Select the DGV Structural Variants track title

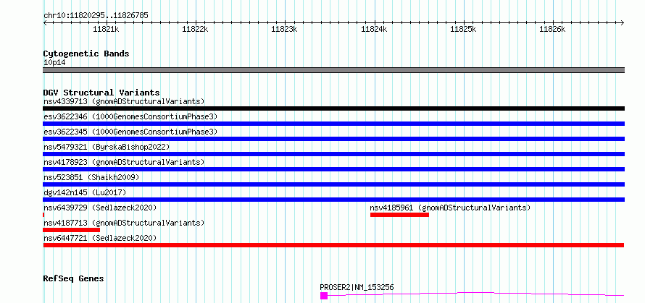click(101, 93)
